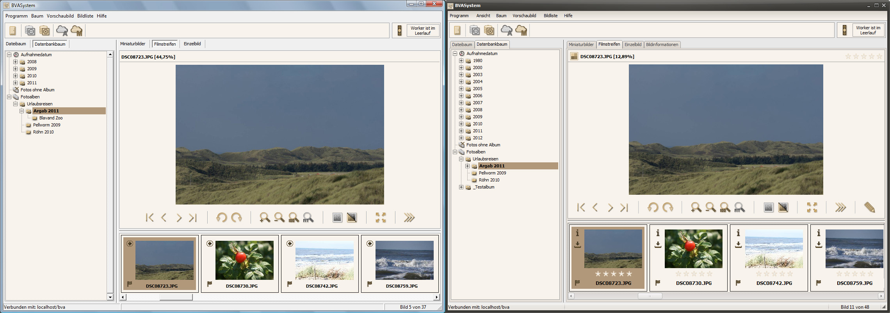
Task: Toggle plus marker on DSC08730.JPG in left filmstrip
Action: coord(210,244)
